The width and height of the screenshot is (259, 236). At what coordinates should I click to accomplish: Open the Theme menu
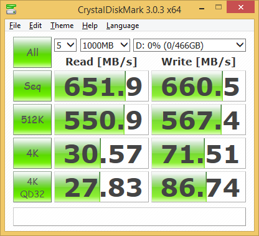(x=62, y=26)
